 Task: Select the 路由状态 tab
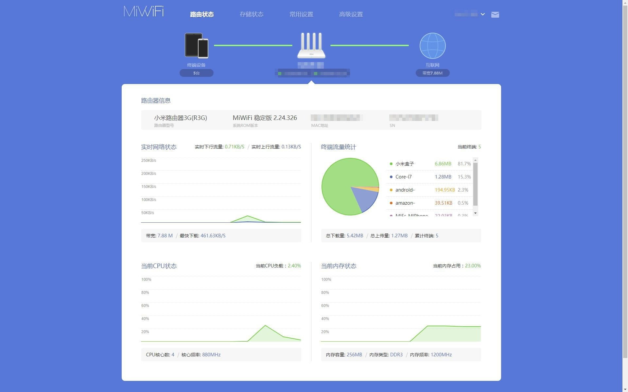coord(202,14)
